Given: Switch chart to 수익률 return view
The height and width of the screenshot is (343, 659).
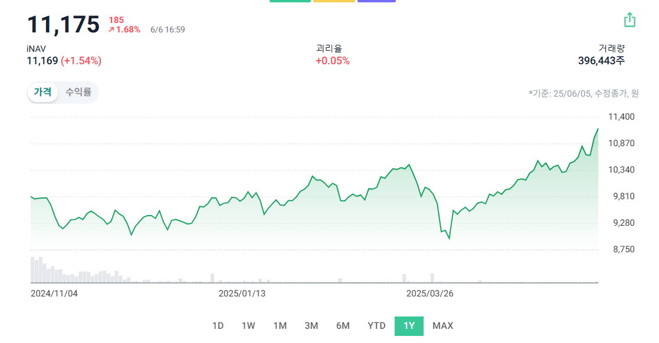Looking at the screenshot, I should [78, 92].
